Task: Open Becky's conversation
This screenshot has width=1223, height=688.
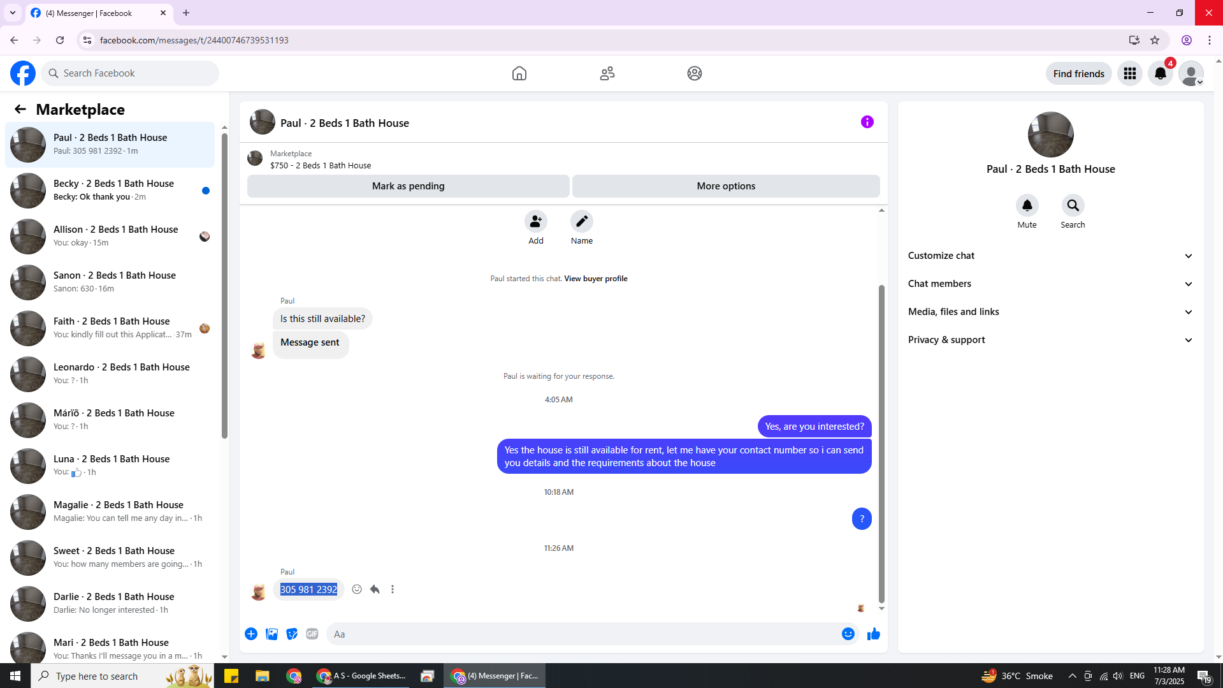Action: pyautogui.click(x=110, y=190)
